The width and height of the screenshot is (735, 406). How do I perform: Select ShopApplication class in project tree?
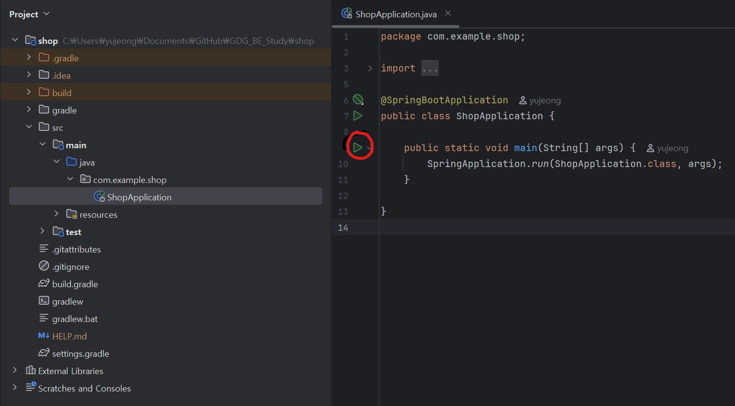(x=139, y=197)
